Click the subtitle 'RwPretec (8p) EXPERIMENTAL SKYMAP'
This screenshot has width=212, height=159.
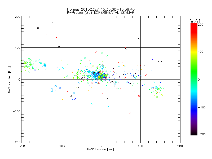coord(101,13)
